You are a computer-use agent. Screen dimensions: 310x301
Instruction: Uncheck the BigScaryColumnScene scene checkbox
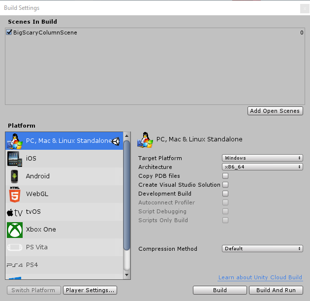(x=9, y=33)
